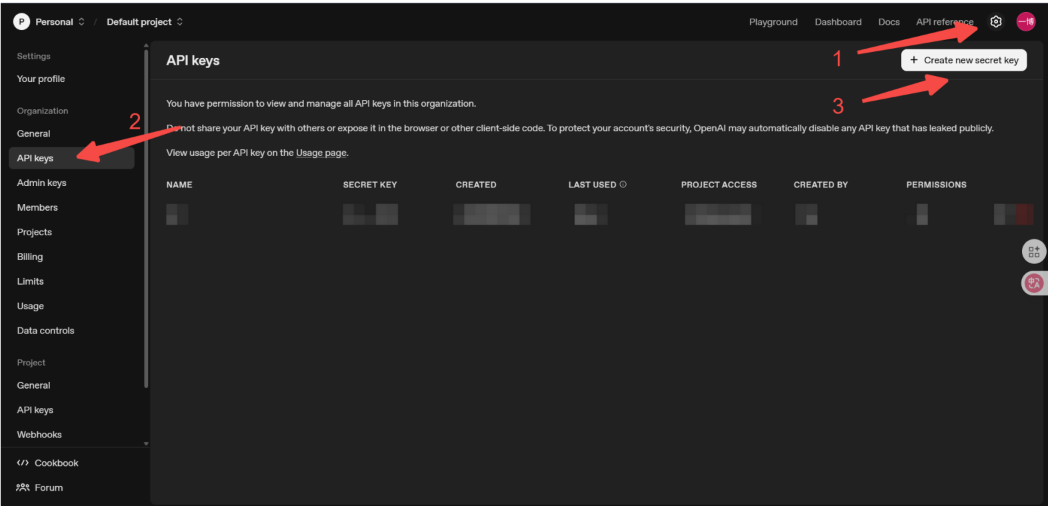Follow the Usage page link

point(321,153)
